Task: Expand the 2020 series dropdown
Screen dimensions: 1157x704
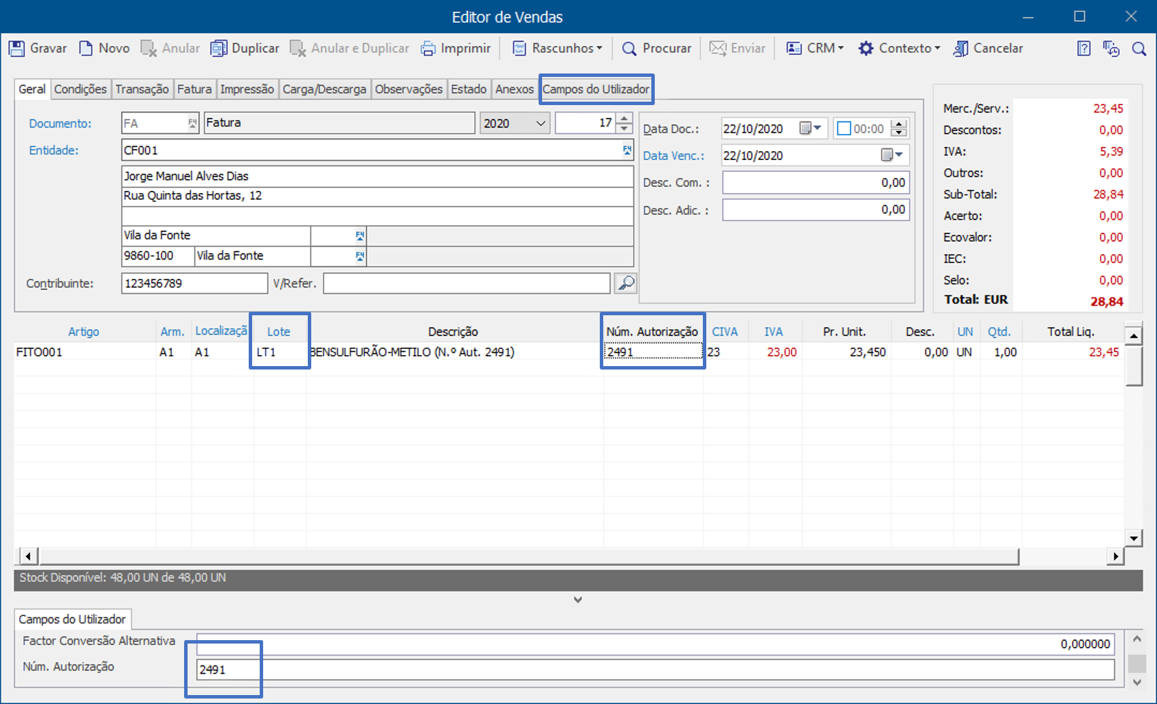Action: pos(541,123)
